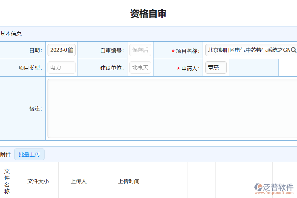Open the calendar icon in the 日期 field
The width and height of the screenshot is (297, 198).
point(71,50)
